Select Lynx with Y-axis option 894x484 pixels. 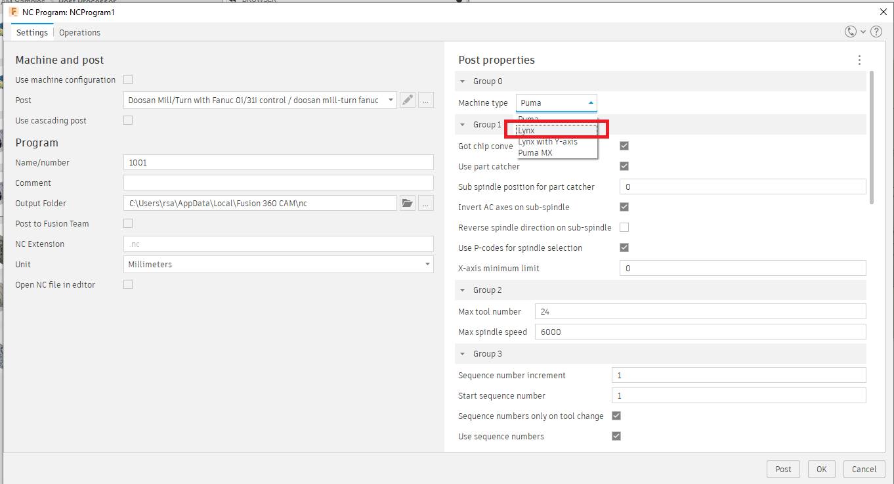point(548,142)
